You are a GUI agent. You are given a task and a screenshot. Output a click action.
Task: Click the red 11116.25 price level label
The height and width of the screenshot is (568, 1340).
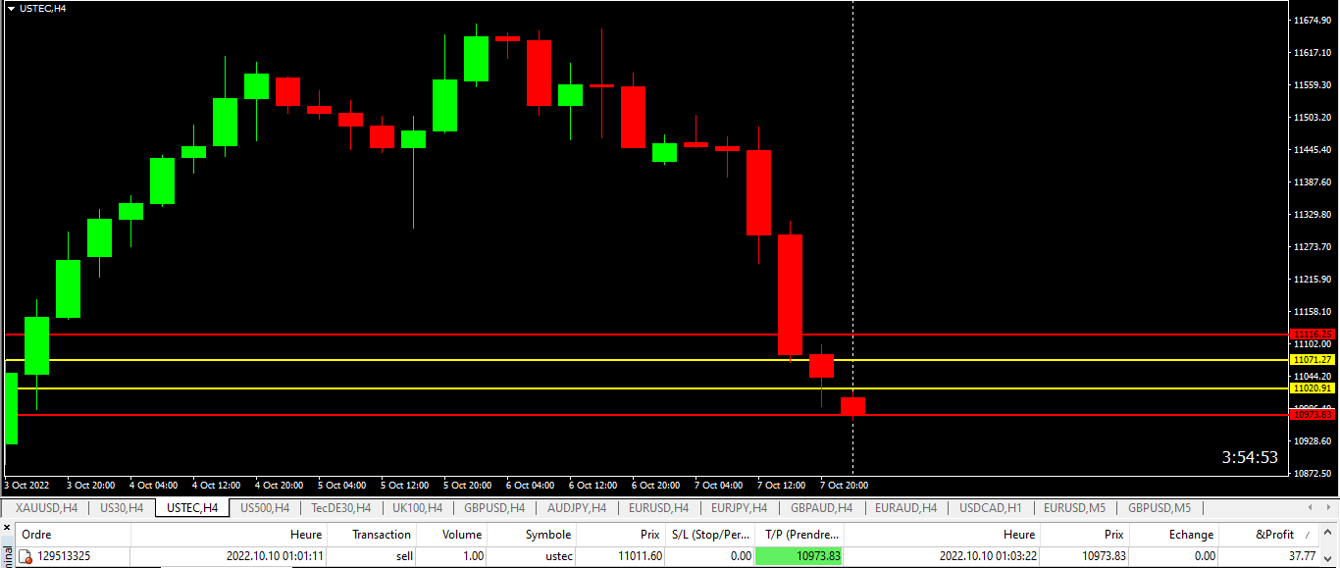tap(1313, 335)
